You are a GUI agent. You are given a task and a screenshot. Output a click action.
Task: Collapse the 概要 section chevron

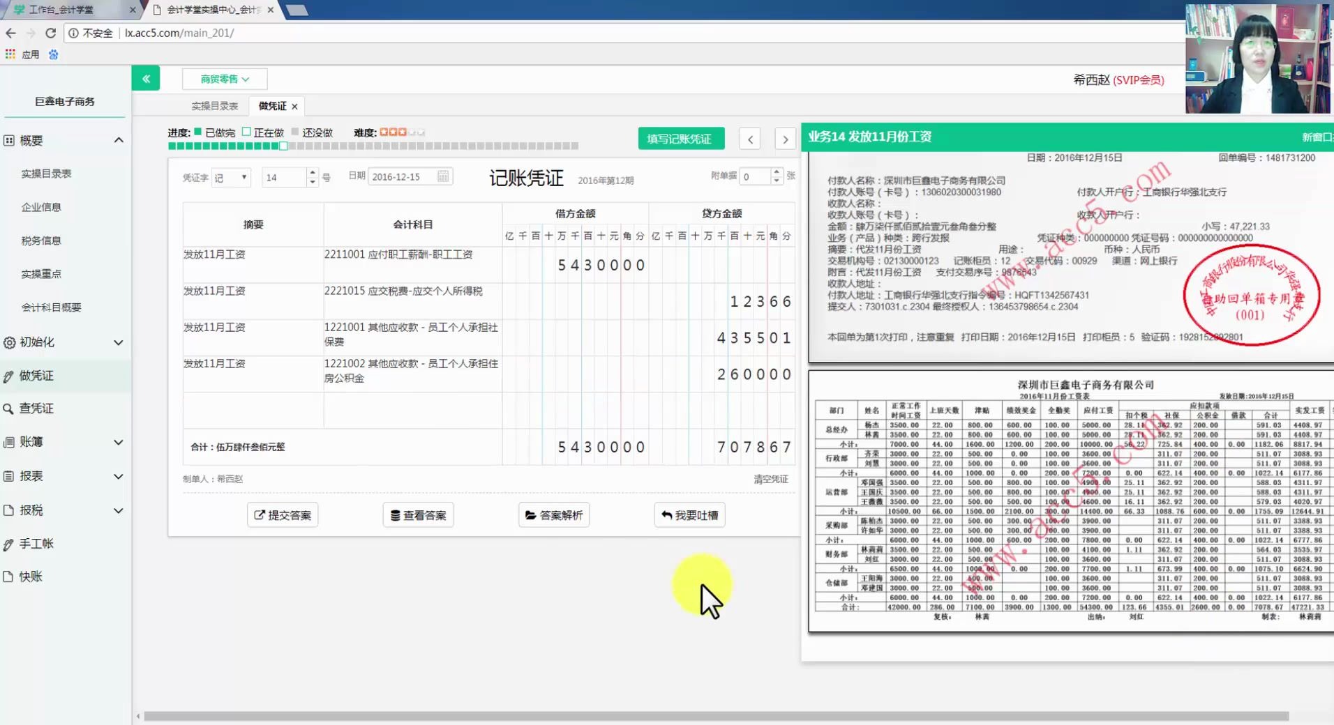point(119,139)
